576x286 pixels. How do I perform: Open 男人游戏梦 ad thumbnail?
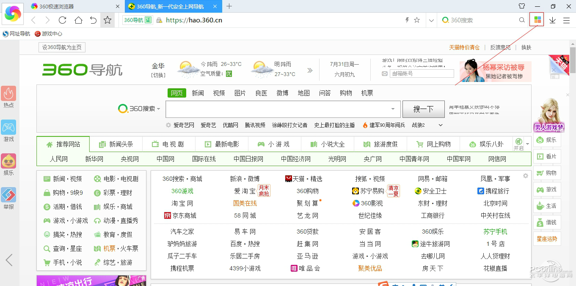[549, 115]
